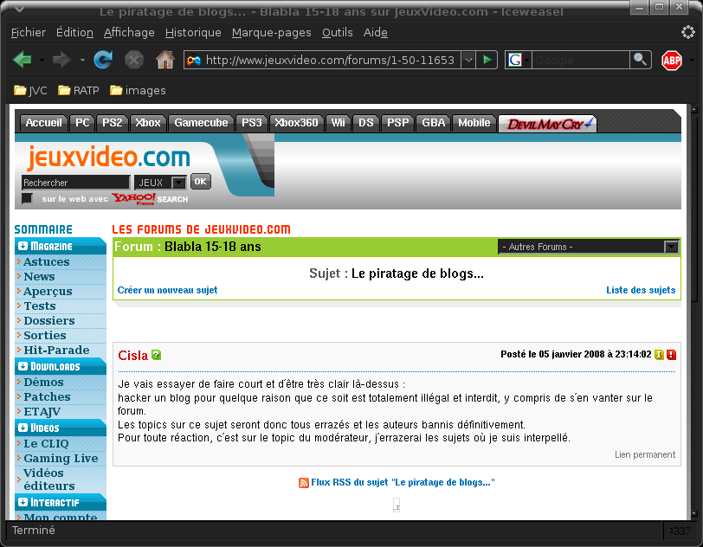Switch to the Gamecube site tab

coord(202,123)
